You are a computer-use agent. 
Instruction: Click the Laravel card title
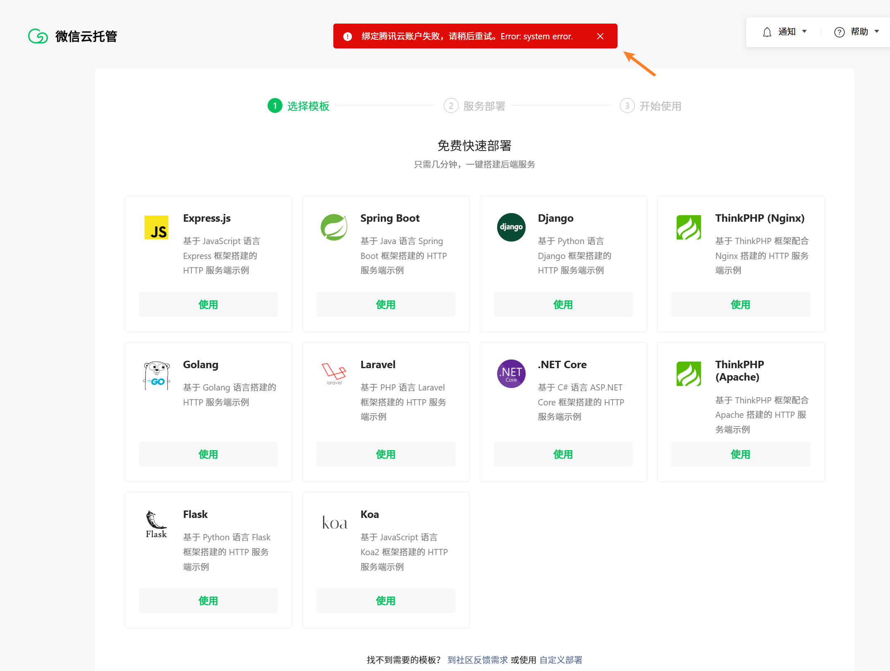[x=378, y=364]
